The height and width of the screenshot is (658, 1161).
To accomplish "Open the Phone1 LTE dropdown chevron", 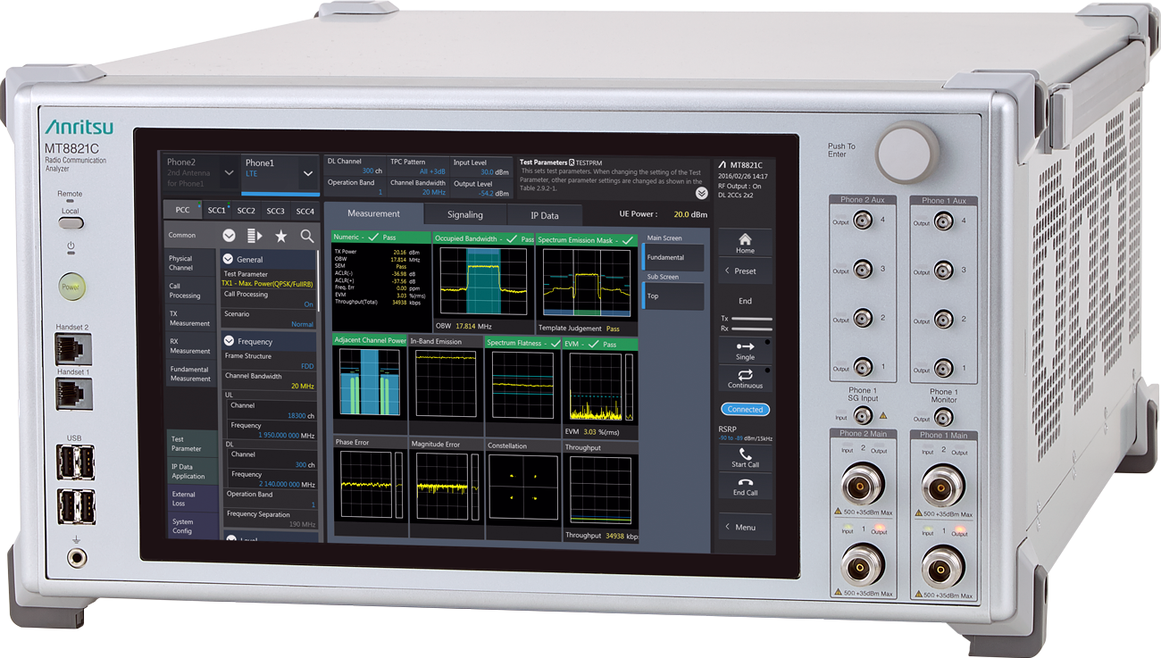I will pos(308,172).
